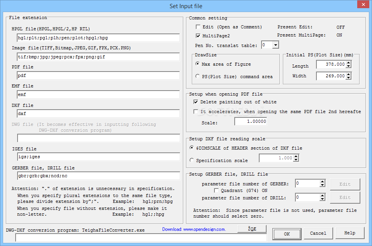This screenshot has width=372, height=246.
Task: Click the OK button
Action: pos(287,234)
